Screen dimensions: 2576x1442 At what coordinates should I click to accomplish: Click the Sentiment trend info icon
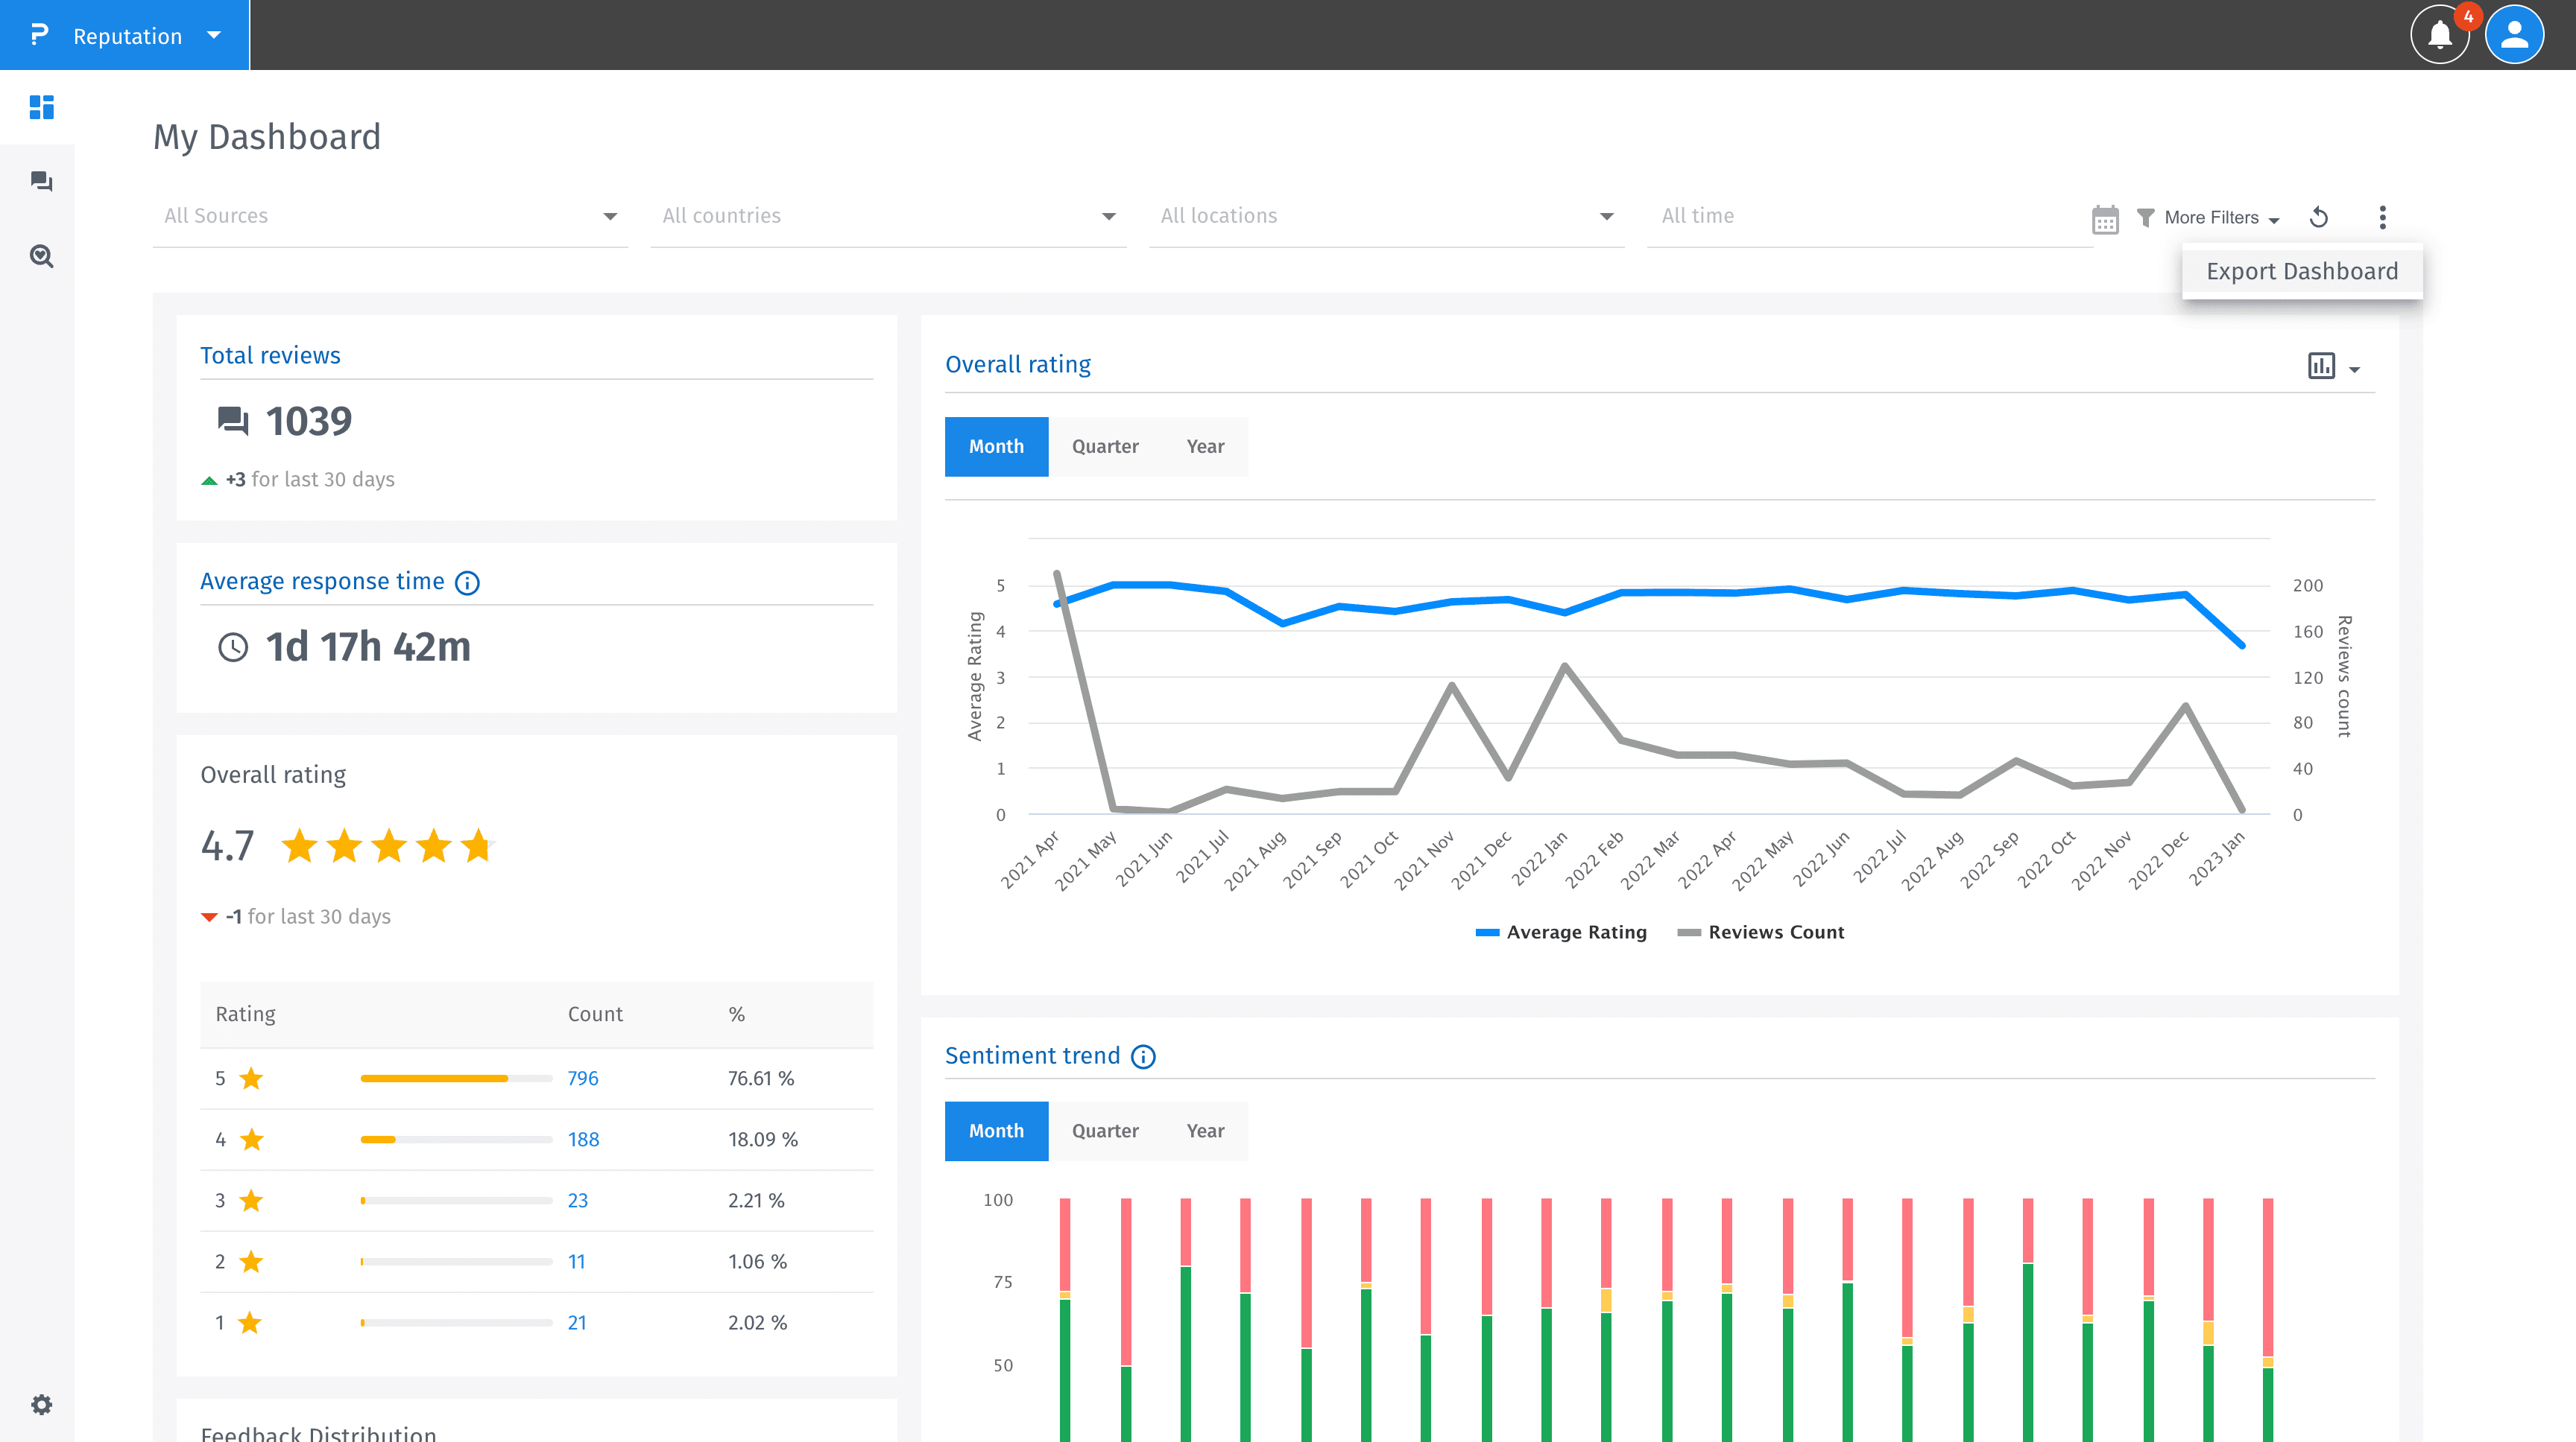click(1143, 1057)
